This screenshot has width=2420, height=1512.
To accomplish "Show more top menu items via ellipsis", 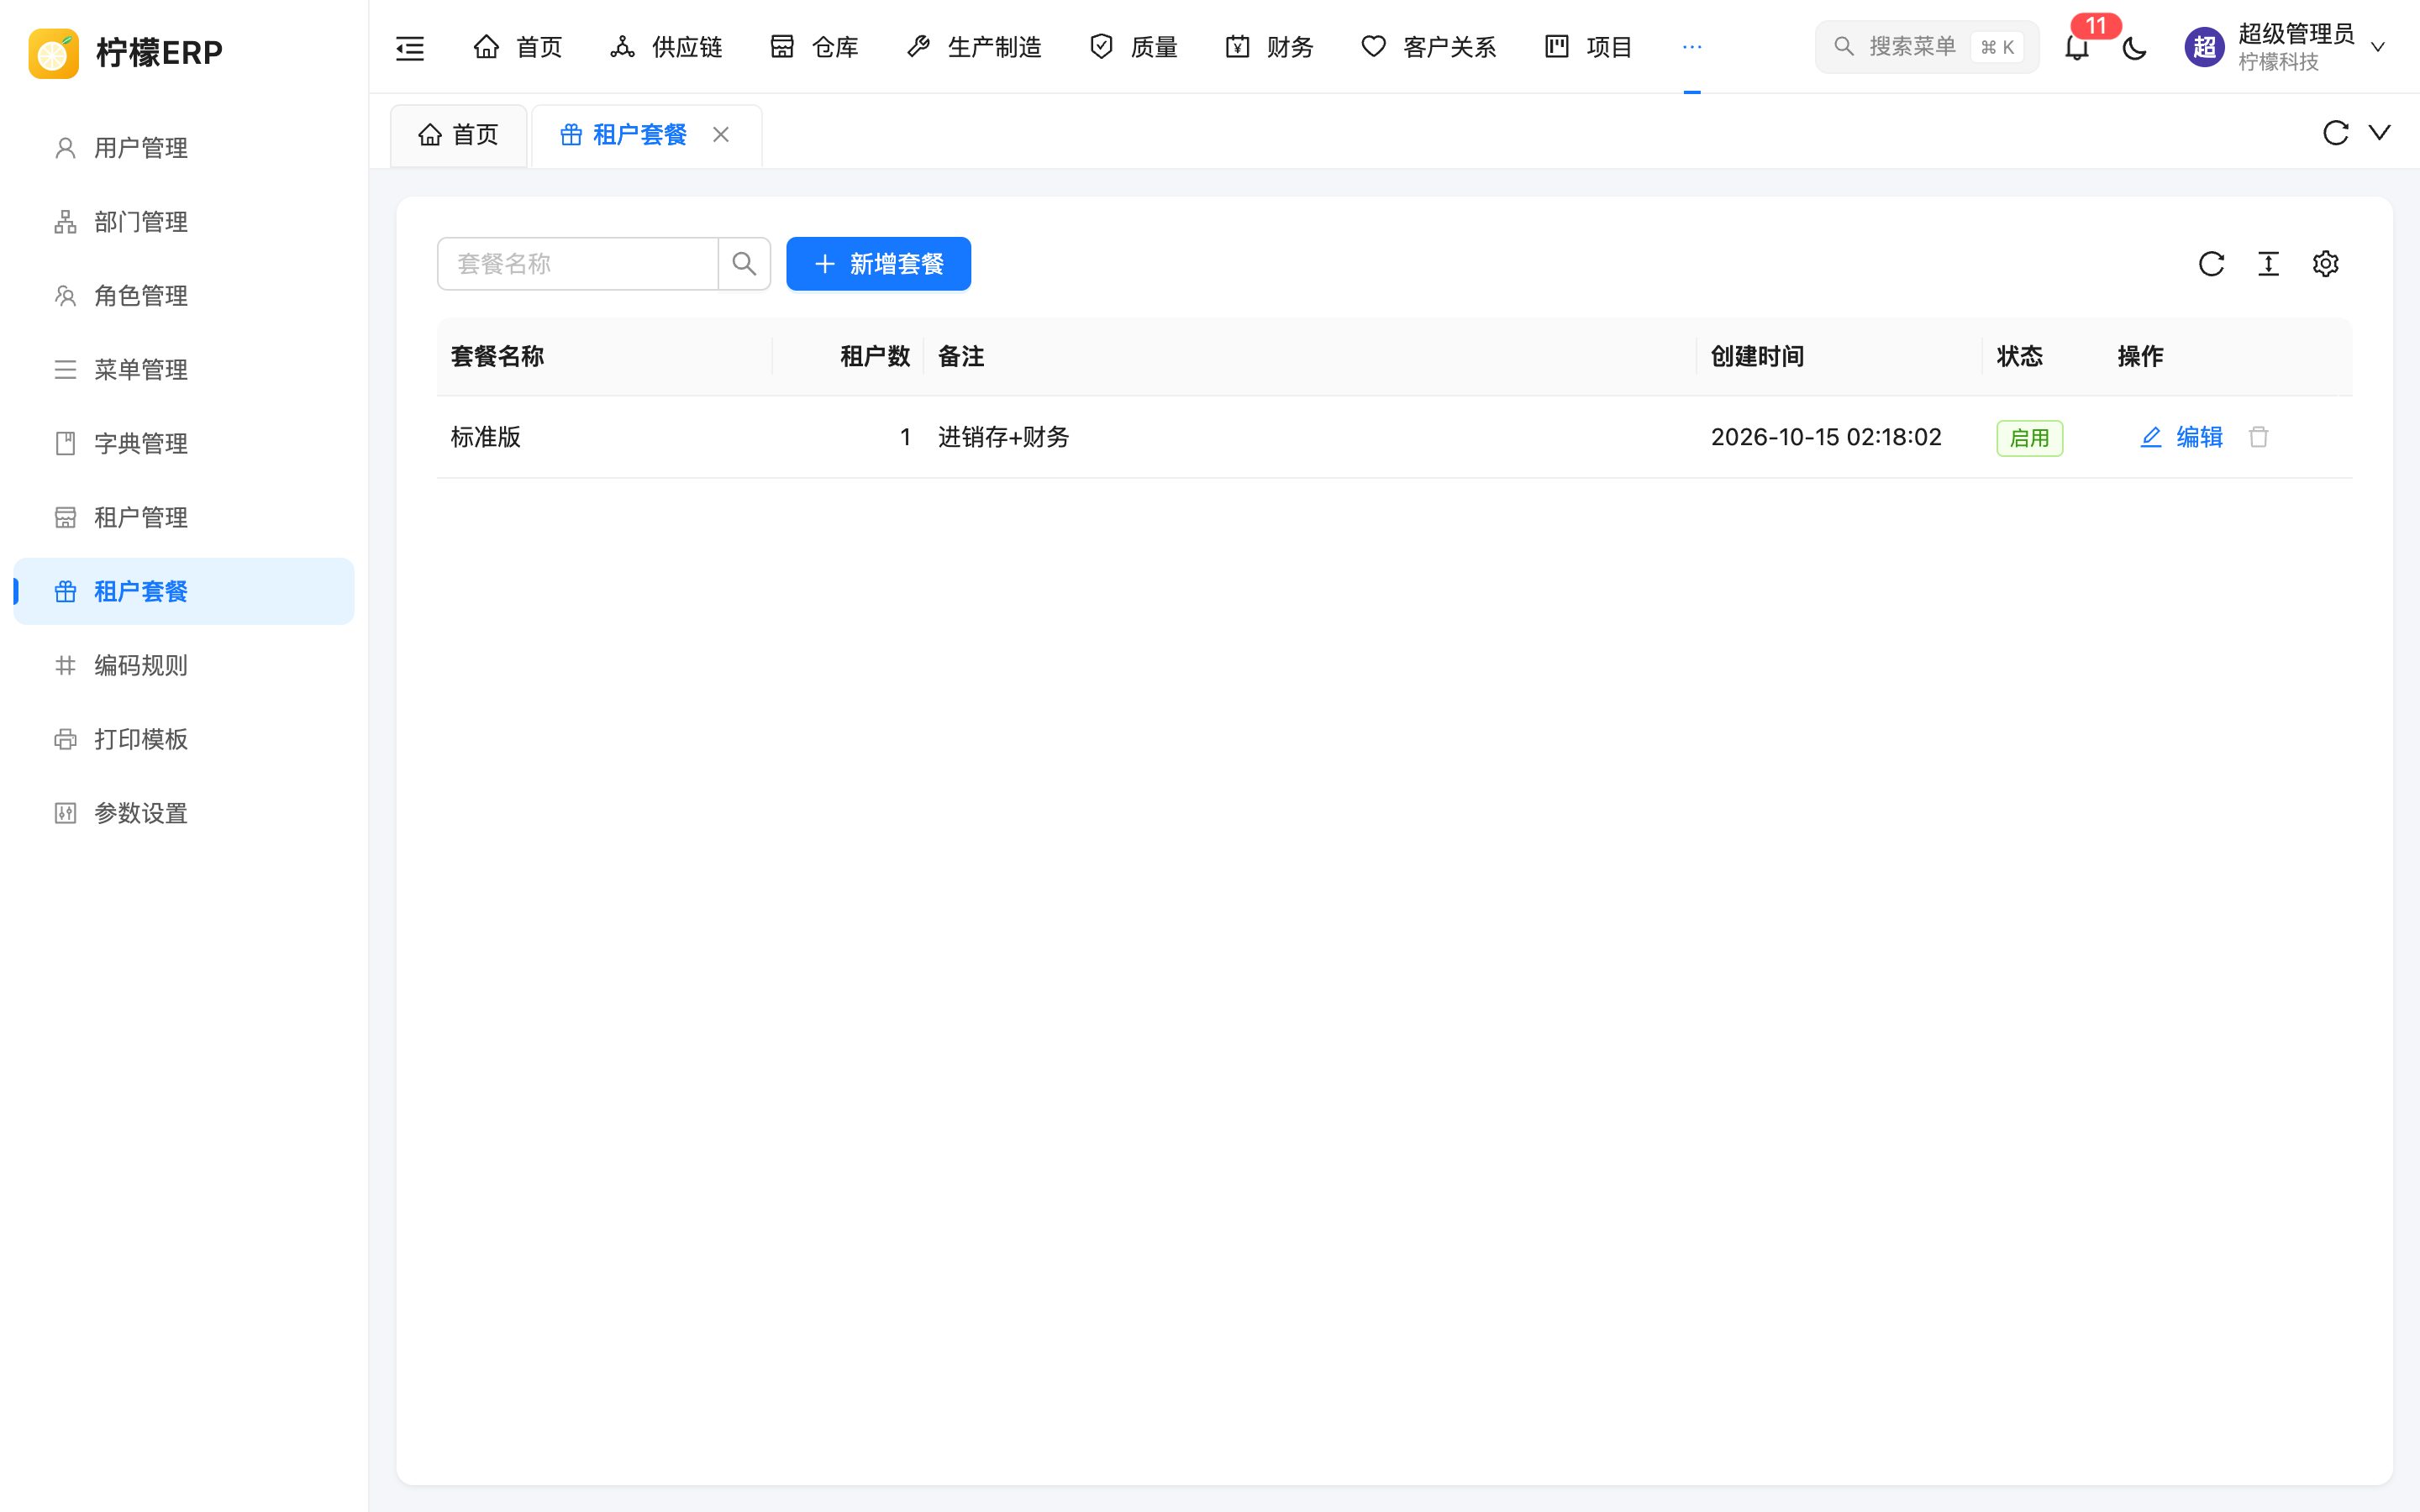I will (x=1692, y=47).
